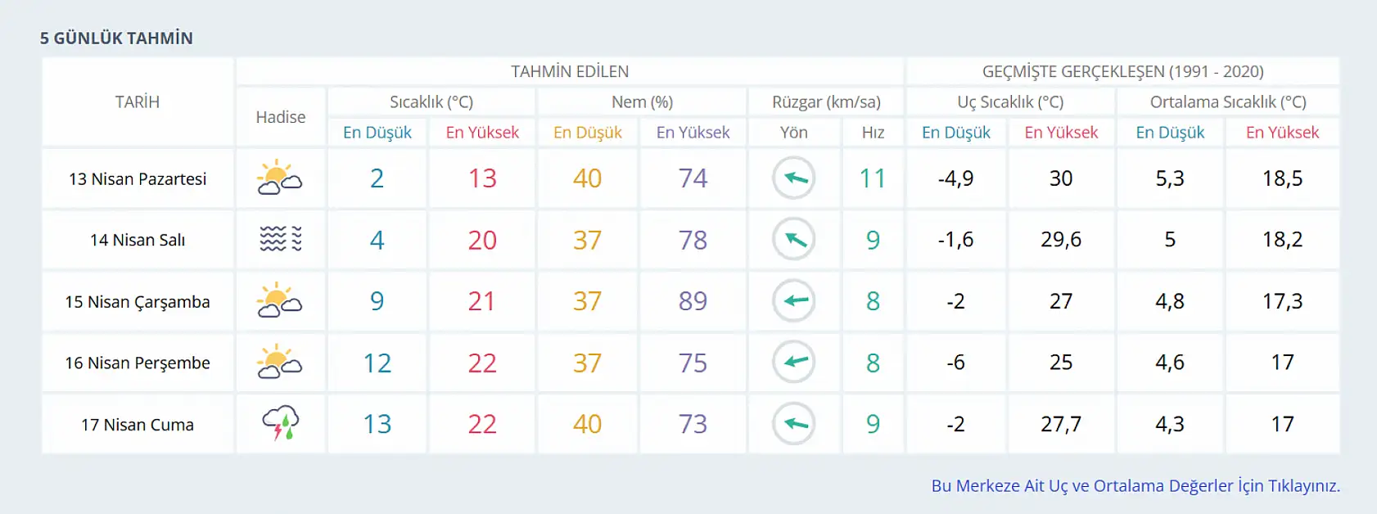
Task: Click the partly cloudy icon for 16 Nisan Perşembe
Action: coord(280,362)
